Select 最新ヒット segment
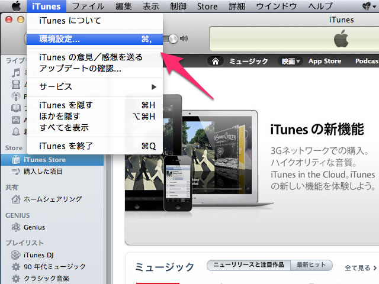 click(x=311, y=265)
